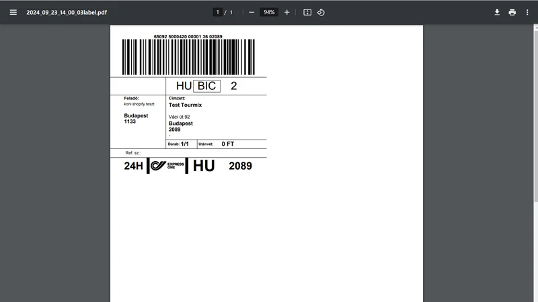Click the barcode number 65092 5000420 00001 36 02089
The image size is (538, 302).
(x=188, y=37)
